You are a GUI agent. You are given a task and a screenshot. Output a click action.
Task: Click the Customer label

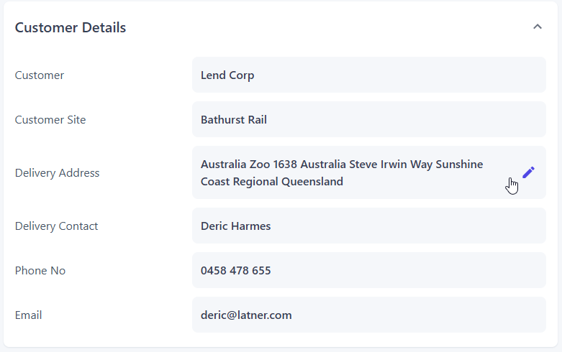coord(40,75)
